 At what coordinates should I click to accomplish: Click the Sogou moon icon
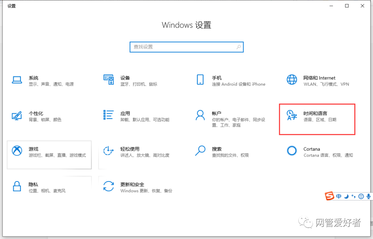pos(346,196)
